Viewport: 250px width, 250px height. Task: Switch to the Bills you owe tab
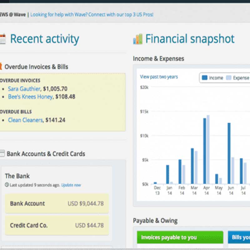pyautogui.click(x=239, y=237)
